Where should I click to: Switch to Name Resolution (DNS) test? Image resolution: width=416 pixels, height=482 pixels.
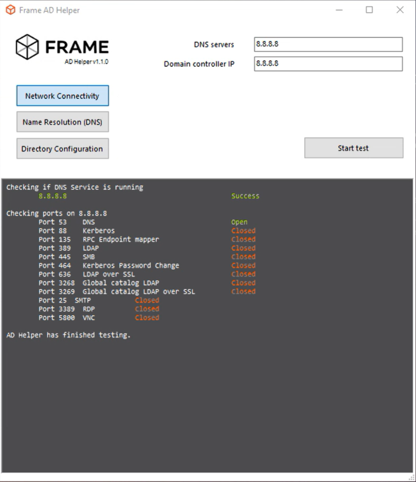point(62,122)
